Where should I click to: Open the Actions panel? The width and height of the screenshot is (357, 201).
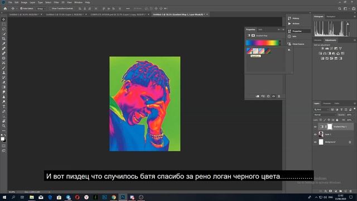pos(294,23)
